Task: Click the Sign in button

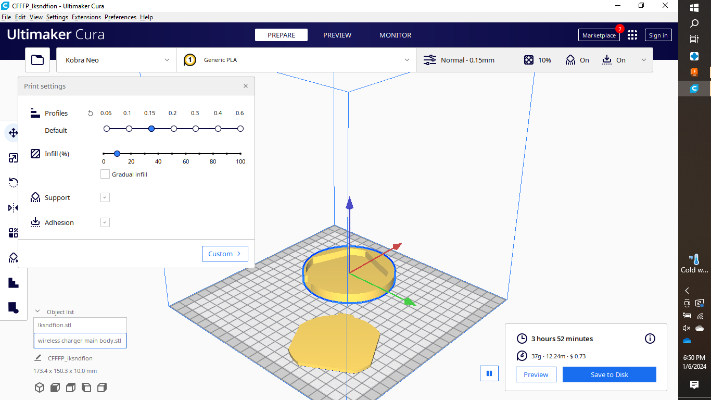Action: pyautogui.click(x=658, y=35)
